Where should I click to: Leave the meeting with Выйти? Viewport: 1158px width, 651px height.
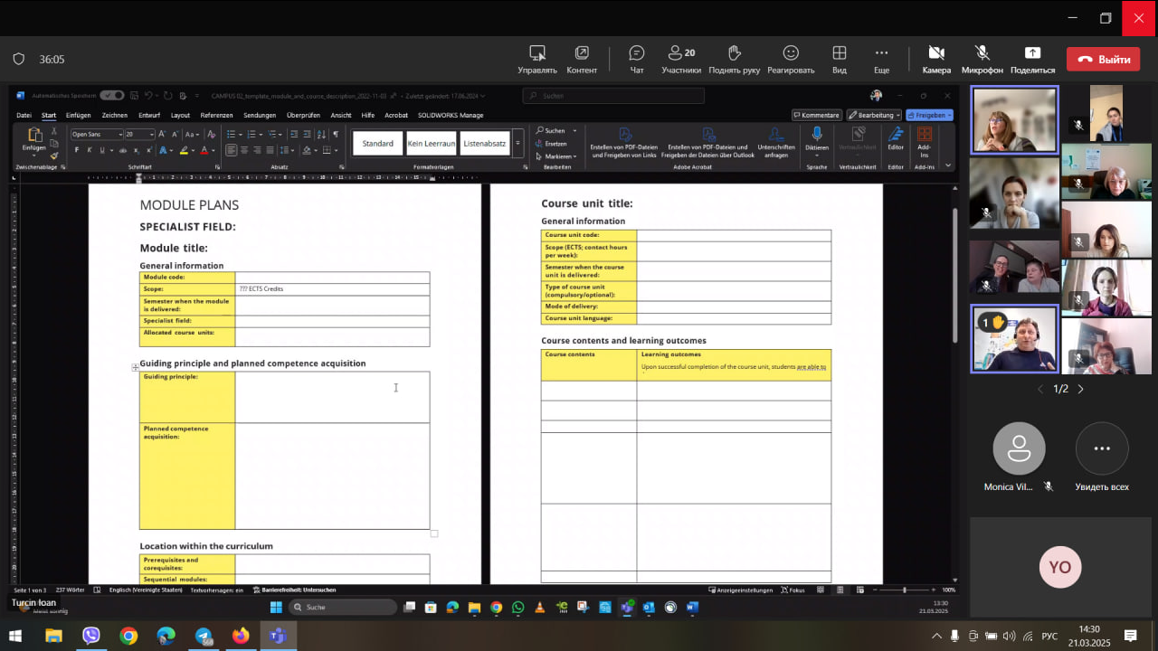point(1103,60)
